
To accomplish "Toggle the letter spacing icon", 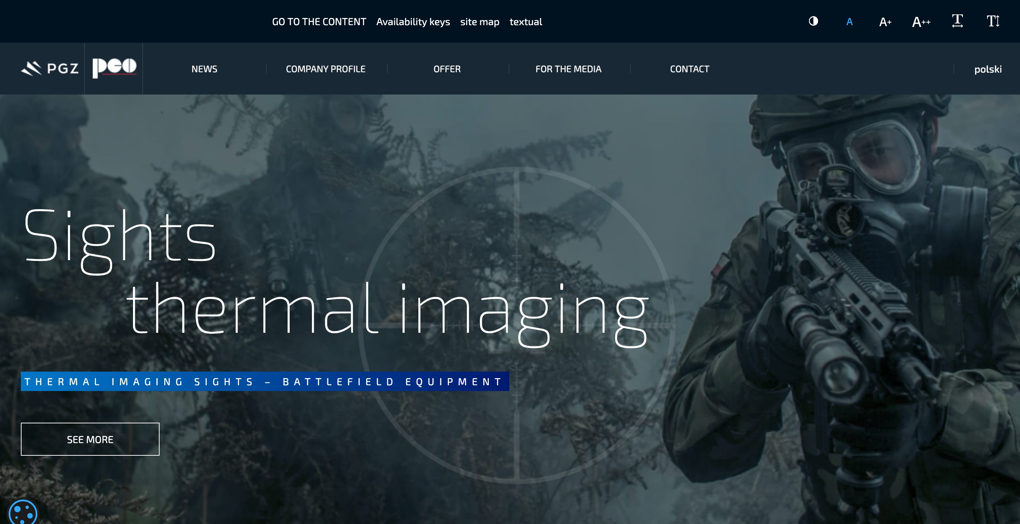I will [x=957, y=21].
